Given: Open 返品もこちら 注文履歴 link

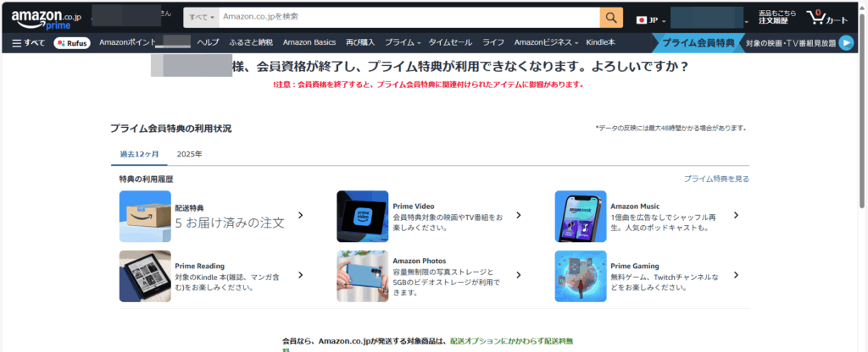Looking at the screenshot, I should tap(776, 19).
